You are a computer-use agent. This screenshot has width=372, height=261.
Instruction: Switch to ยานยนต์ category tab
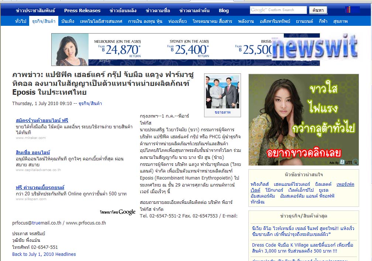(304, 21)
